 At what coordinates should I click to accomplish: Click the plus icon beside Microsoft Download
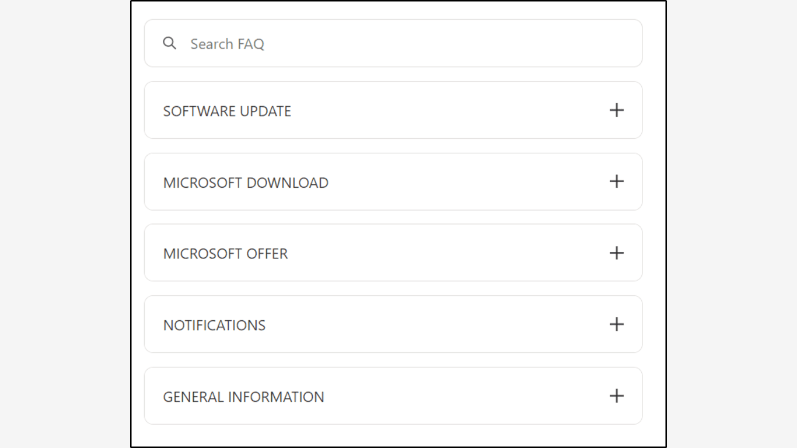click(616, 181)
